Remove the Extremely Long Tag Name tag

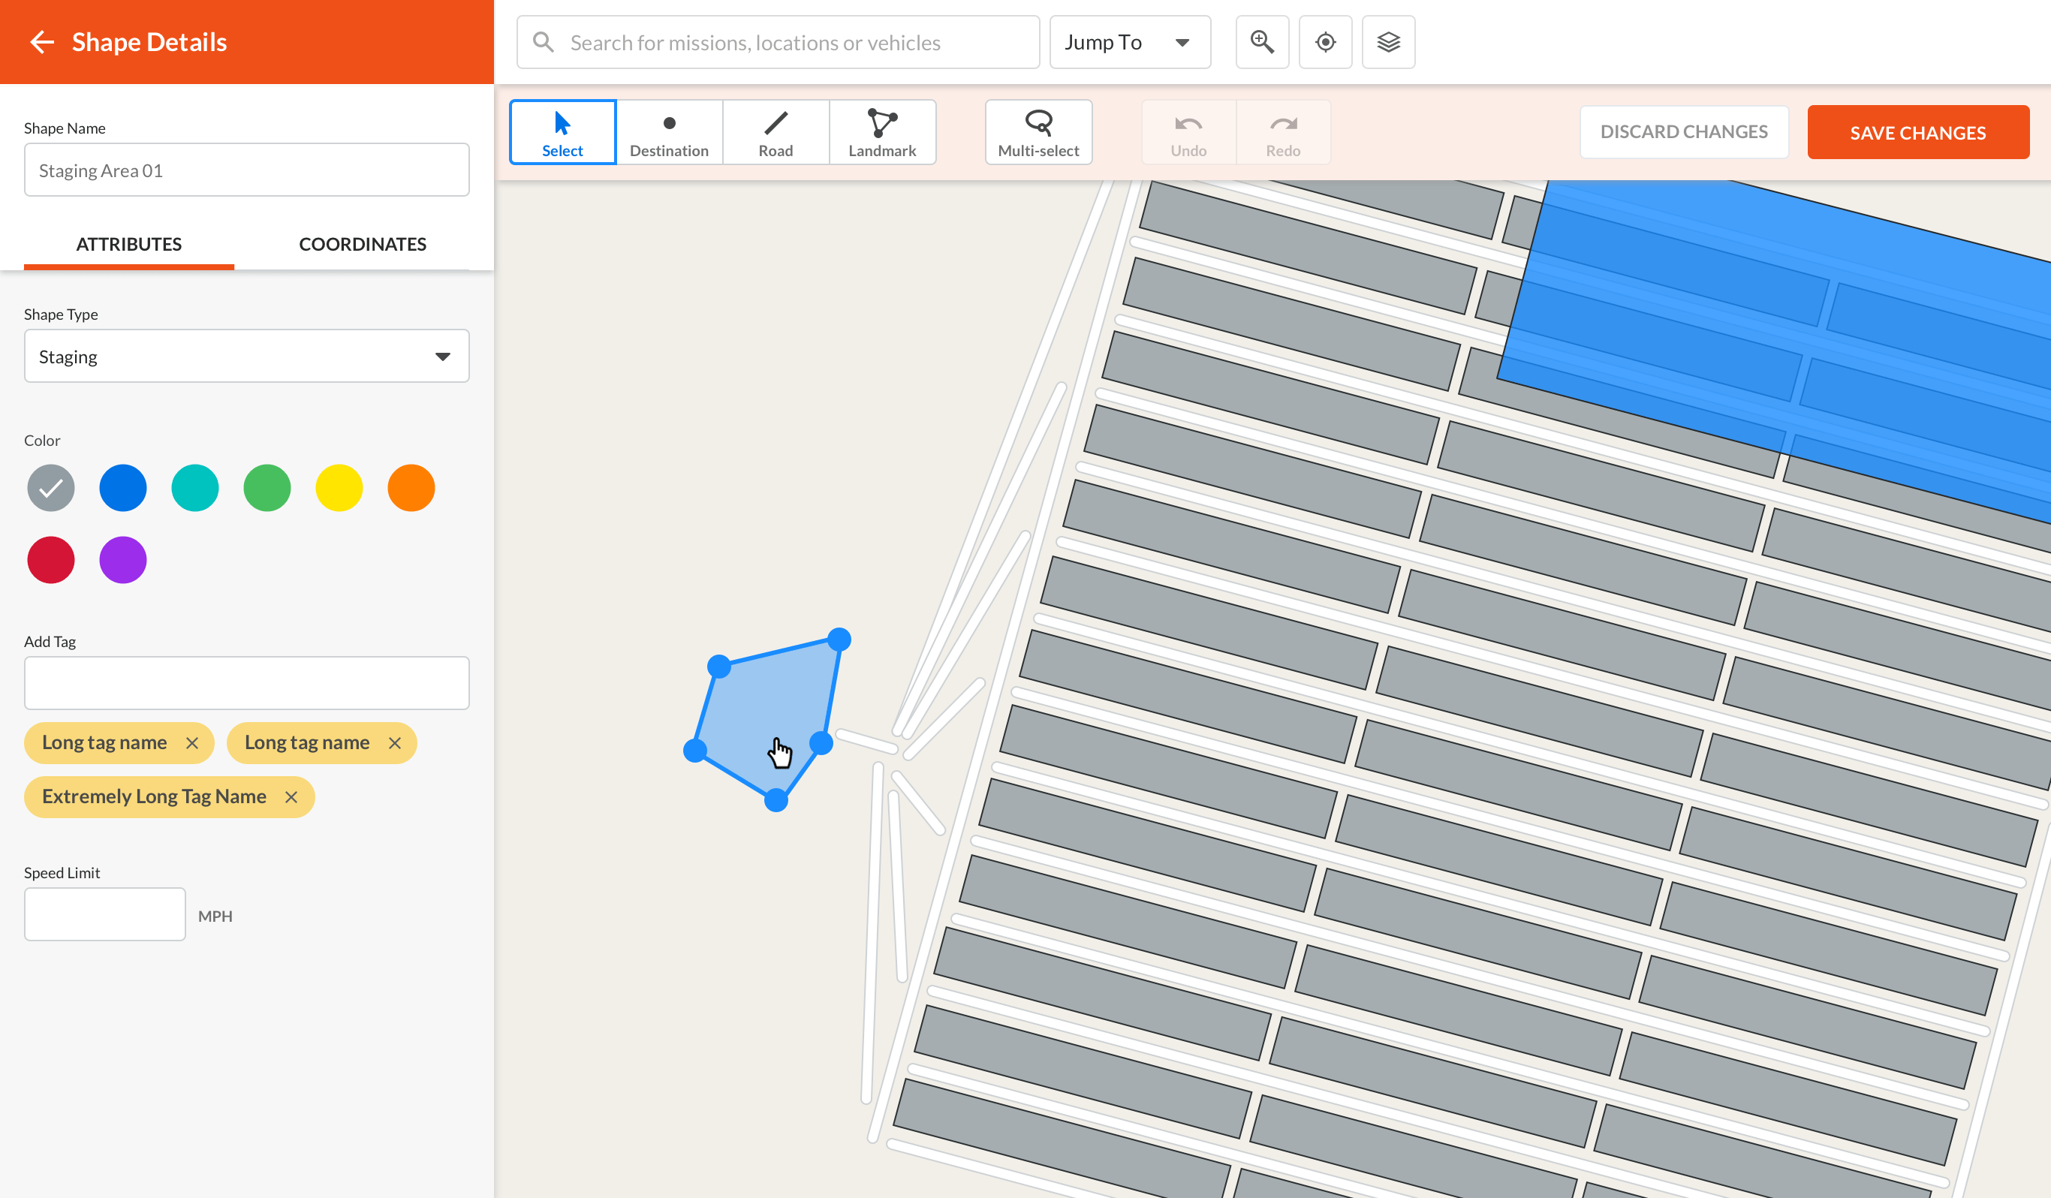[291, 796]
